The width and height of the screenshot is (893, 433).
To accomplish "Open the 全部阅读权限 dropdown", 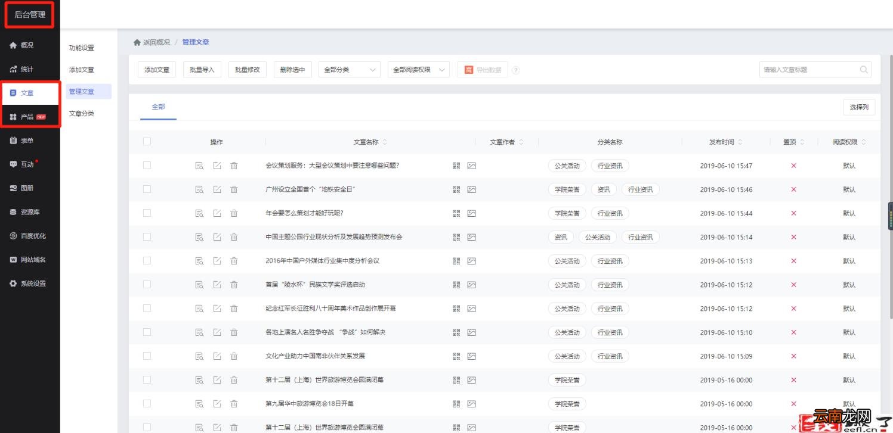I will coord(418,70).
